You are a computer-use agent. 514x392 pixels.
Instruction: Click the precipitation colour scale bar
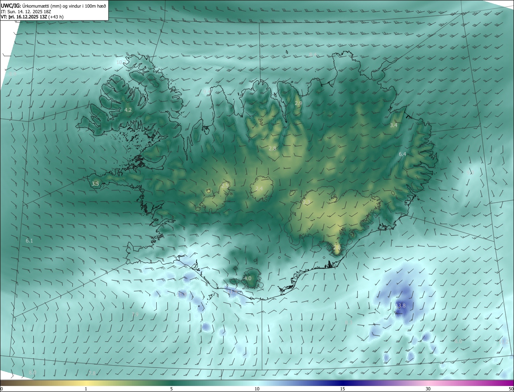tap(257, 383)
